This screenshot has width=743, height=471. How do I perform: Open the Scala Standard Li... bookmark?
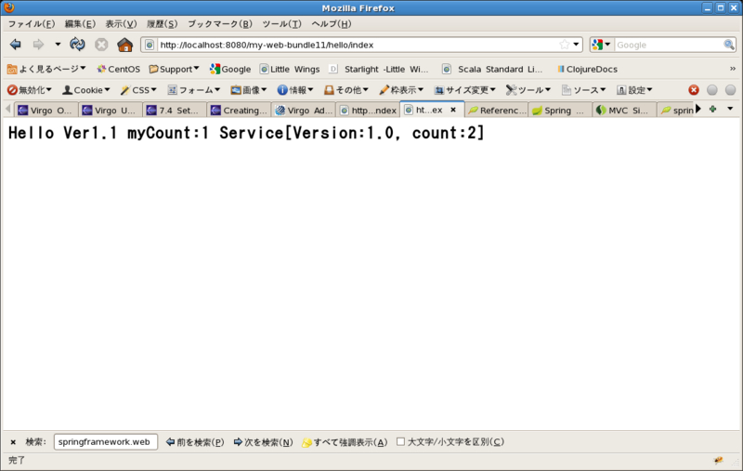[492, 69]
